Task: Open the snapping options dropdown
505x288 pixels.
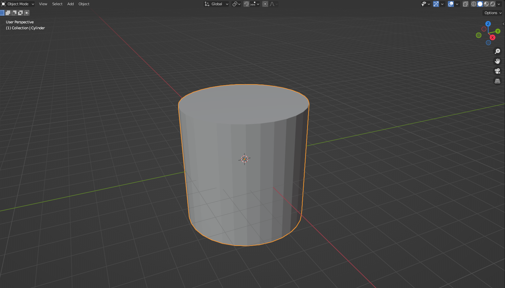Action: 255,4
